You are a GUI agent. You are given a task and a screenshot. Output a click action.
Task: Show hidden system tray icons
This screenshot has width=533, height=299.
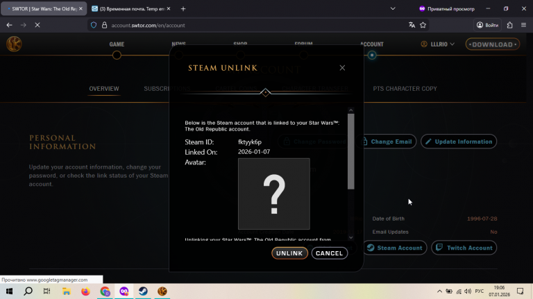click(x=439, y=291)
